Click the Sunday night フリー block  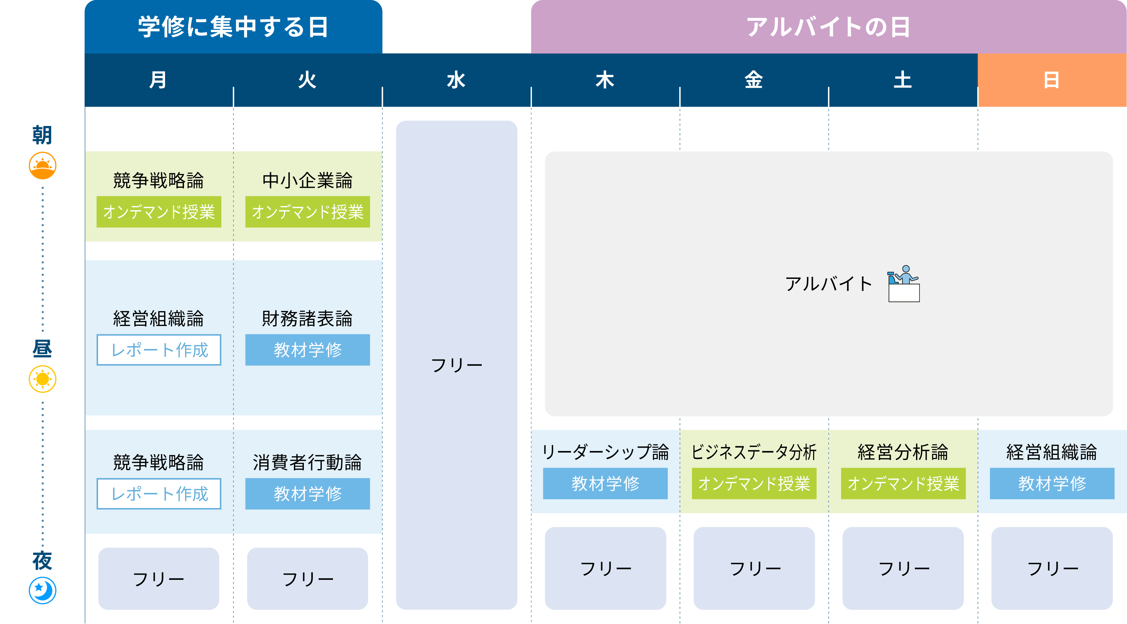pyautogui.click(x=1052, y=568)
